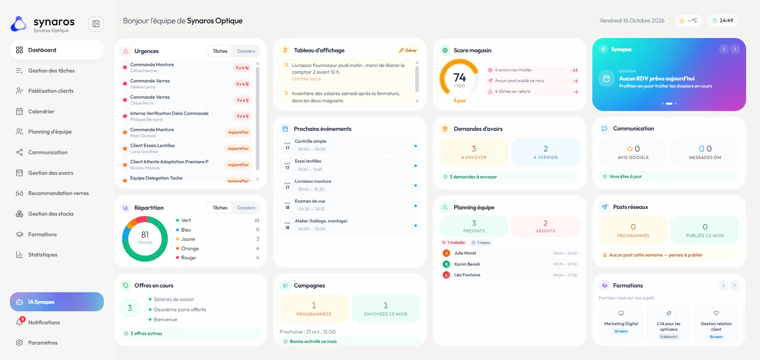Click the Planning d'équipe sidebar icon
This screenshot has height=360, width=760.
[19, 132]
